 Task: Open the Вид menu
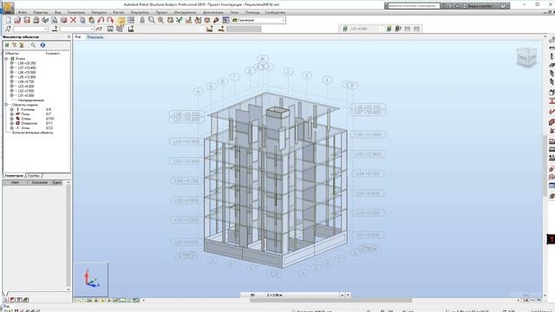point(58,12)
